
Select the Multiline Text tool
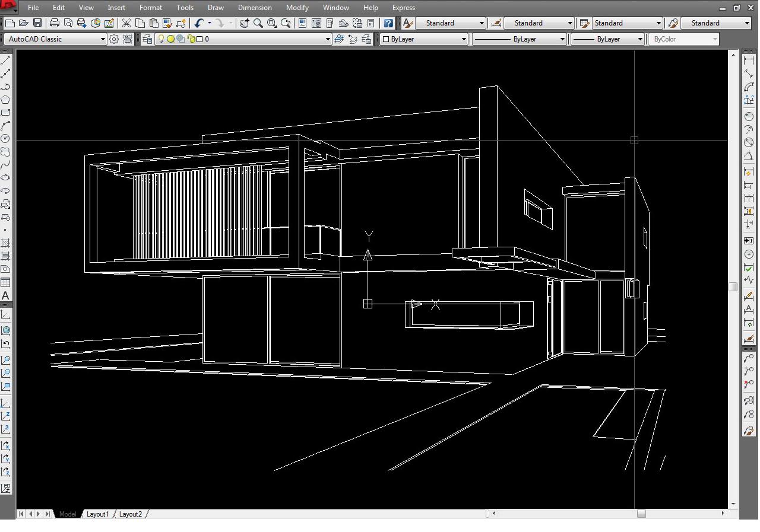coord(5,295)
